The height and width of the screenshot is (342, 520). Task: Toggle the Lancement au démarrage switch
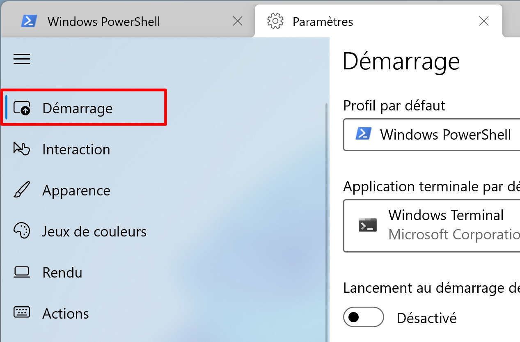click(364, 317)
